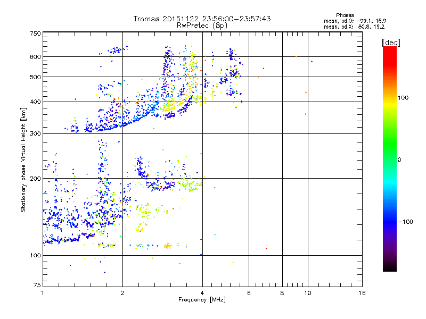Click the y-axis tick label '750'
This screenshot has width=426, height=319.
click(x=35, y=33)
